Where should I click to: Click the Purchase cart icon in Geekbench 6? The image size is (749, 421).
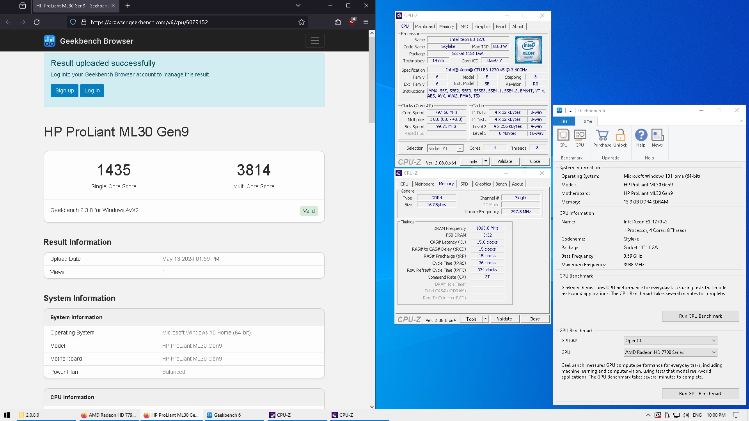602,138
